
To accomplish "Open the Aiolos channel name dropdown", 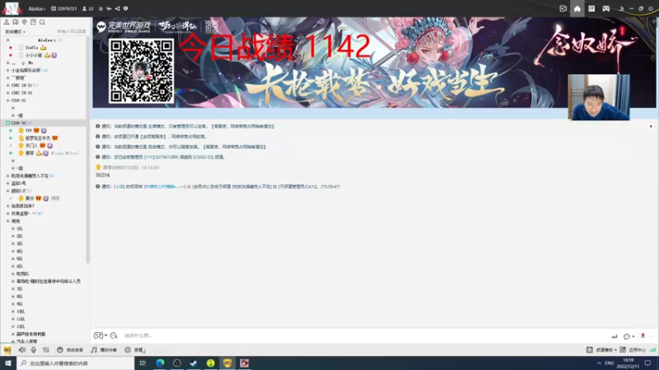I will [37, 8].
